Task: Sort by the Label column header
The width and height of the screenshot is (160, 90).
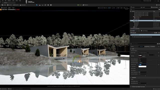Action: pos(133,11)
